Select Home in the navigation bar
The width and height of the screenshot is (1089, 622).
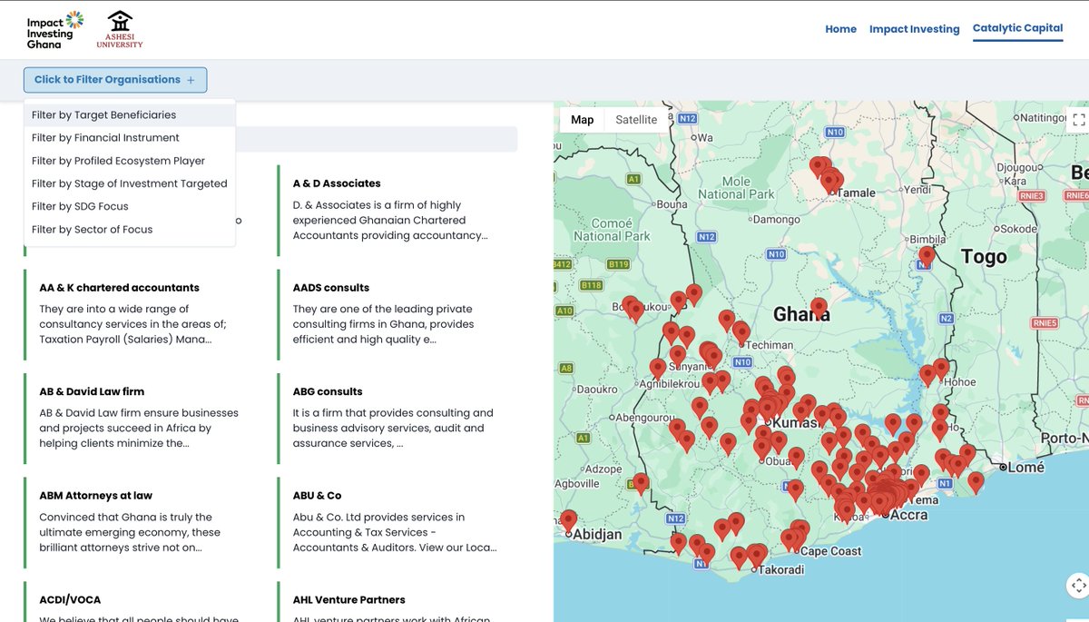[x=840, y=28]
